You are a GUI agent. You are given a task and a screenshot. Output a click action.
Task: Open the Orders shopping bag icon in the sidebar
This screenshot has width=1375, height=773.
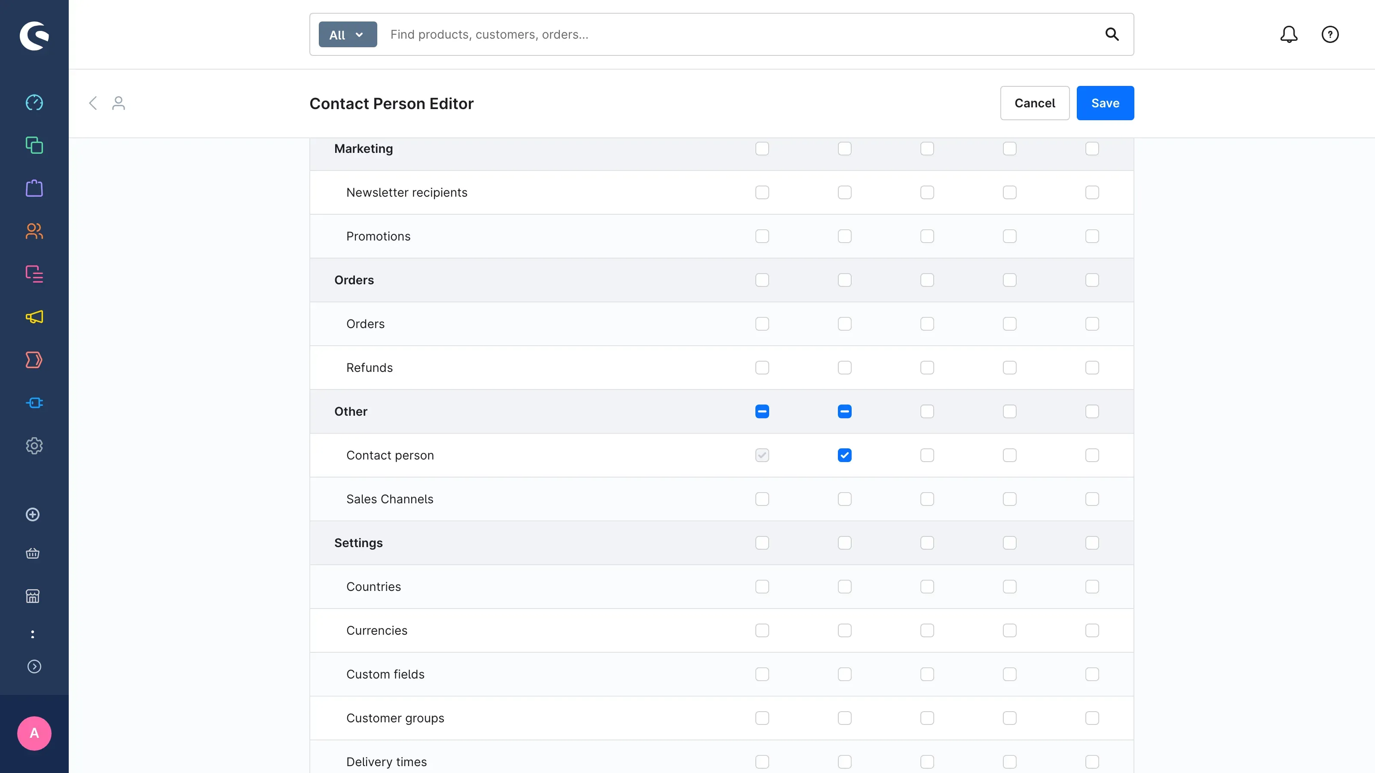click(34, 189)
